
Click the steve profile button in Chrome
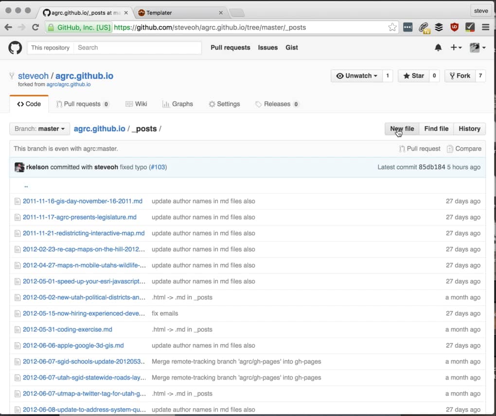coord(481,11)
